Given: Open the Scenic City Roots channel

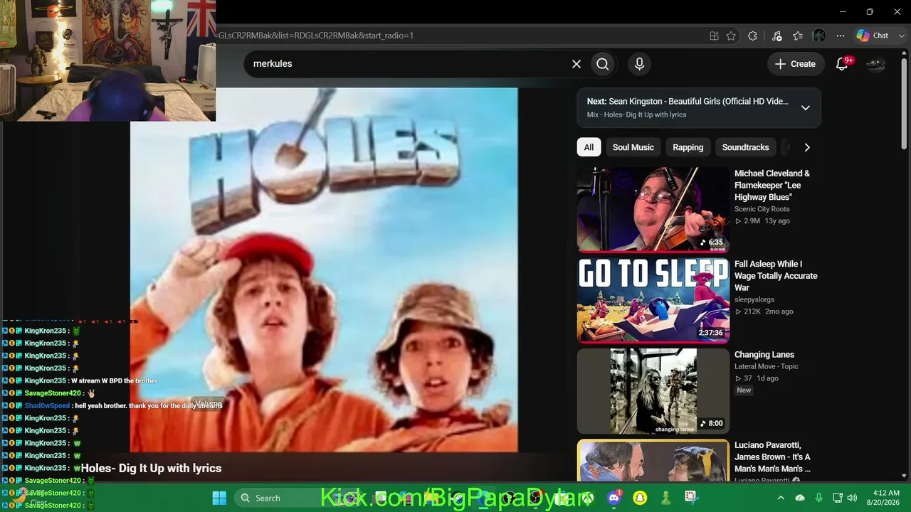Looking at the screenshot, I should 762,209.
